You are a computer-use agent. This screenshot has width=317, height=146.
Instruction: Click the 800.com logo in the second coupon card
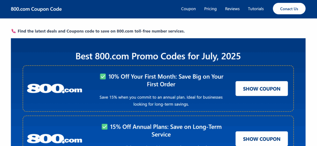(54, 139)
